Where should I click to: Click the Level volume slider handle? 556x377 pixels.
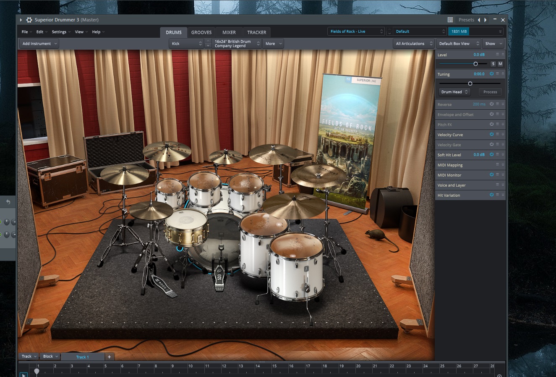(x=475, y=64)
